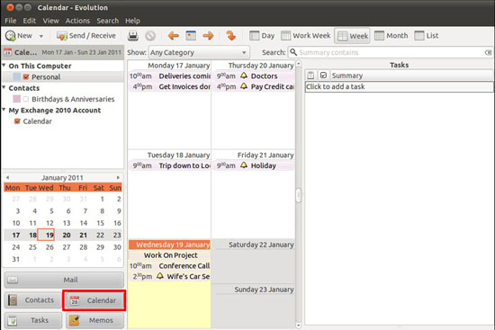
Task: Click the Calendar switcher button
Action: pyautogui.click(x=94, y=300)
